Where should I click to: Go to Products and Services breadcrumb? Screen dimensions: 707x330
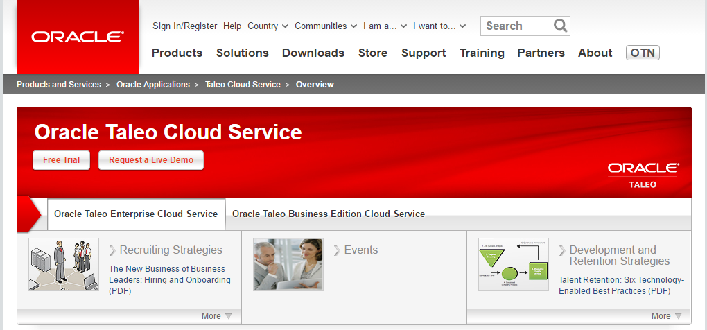(59, 85)
